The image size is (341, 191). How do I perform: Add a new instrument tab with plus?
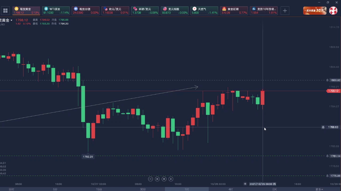pyautogui.click(x=285, y=11)
